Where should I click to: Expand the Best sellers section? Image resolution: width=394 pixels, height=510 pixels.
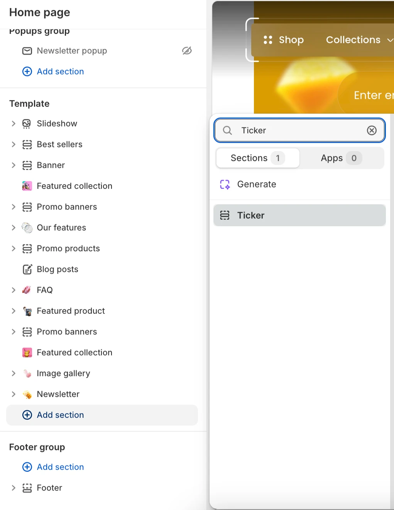[14, 145]
